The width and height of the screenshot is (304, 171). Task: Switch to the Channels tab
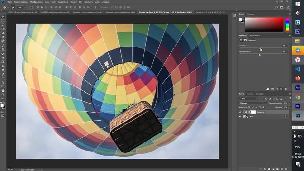250,94
